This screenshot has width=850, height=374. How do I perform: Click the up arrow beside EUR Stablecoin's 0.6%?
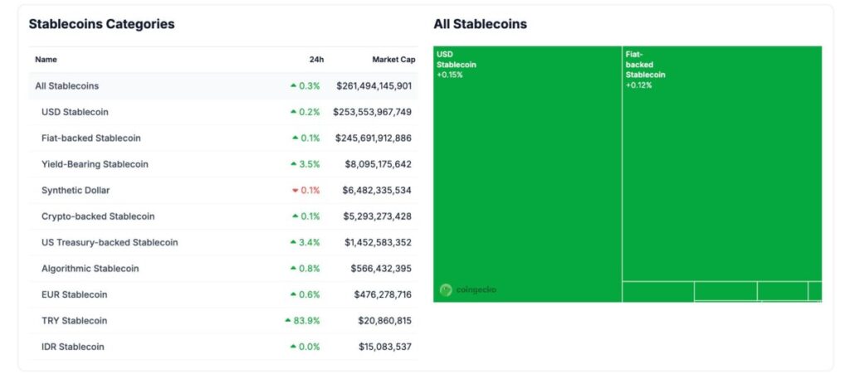coord(293,295)
